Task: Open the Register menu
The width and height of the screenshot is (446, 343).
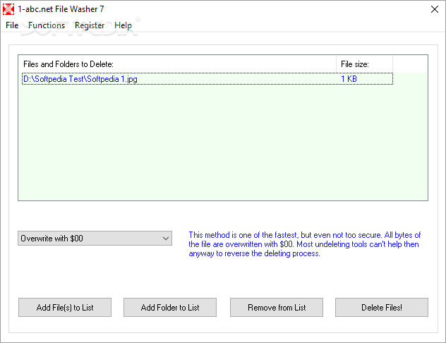Action: pos(90,25)
